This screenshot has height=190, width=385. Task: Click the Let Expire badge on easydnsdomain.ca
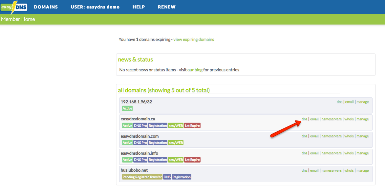tap(192, 126)
